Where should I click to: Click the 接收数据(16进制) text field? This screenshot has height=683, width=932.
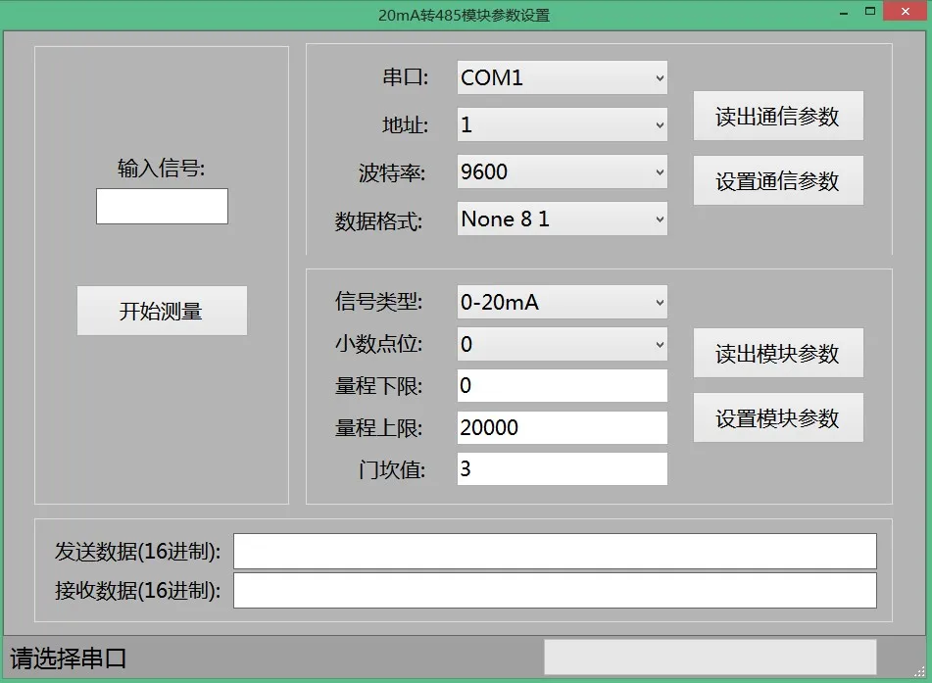pos(555,590)
